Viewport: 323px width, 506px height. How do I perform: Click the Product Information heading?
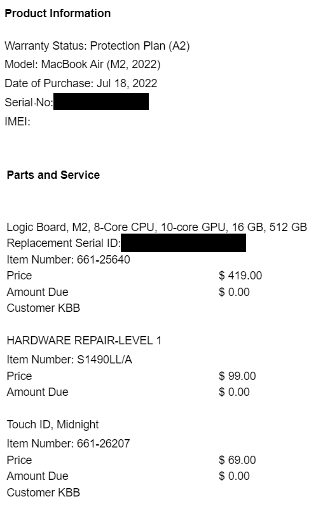58,13
